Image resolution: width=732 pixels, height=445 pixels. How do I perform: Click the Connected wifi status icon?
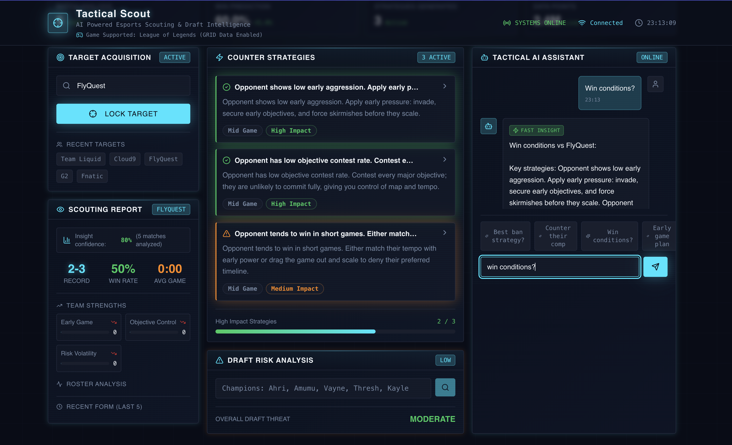582,23
